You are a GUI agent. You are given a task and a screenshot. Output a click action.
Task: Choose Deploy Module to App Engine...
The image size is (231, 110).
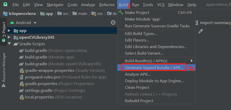(157, 81)
